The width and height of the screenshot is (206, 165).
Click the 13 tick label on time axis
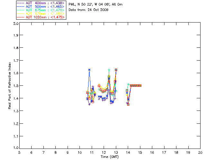pyautogui.click(x=116, y=152)
